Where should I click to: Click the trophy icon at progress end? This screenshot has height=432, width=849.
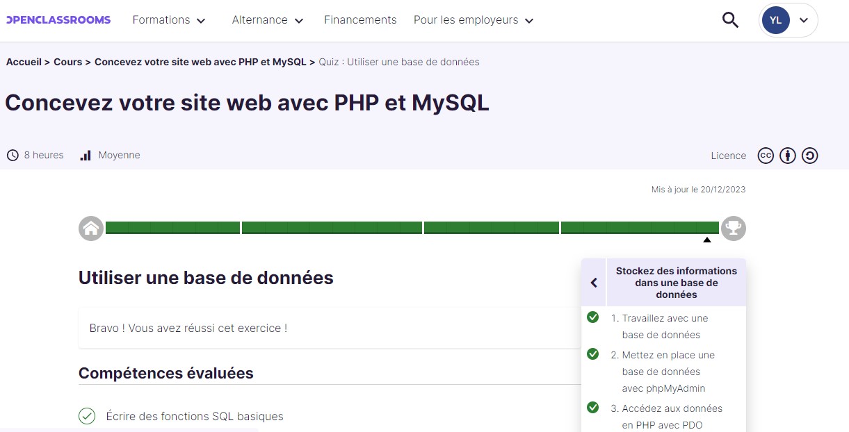733,228
